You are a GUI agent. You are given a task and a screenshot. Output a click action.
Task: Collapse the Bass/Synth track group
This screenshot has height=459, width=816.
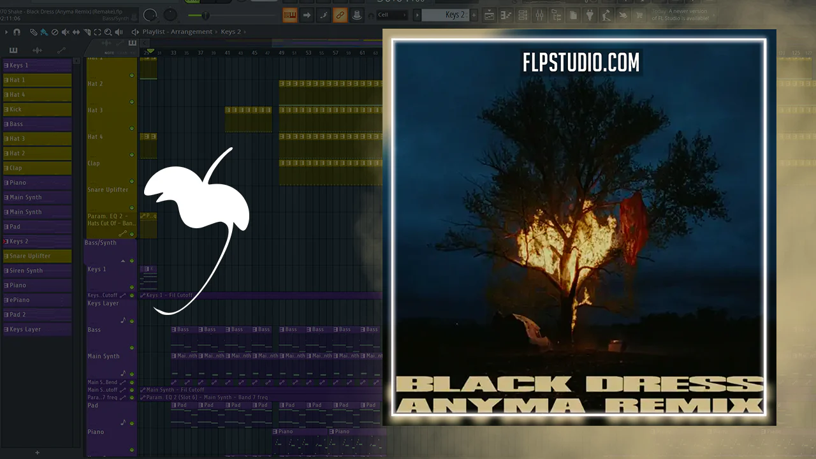(123, 261)
